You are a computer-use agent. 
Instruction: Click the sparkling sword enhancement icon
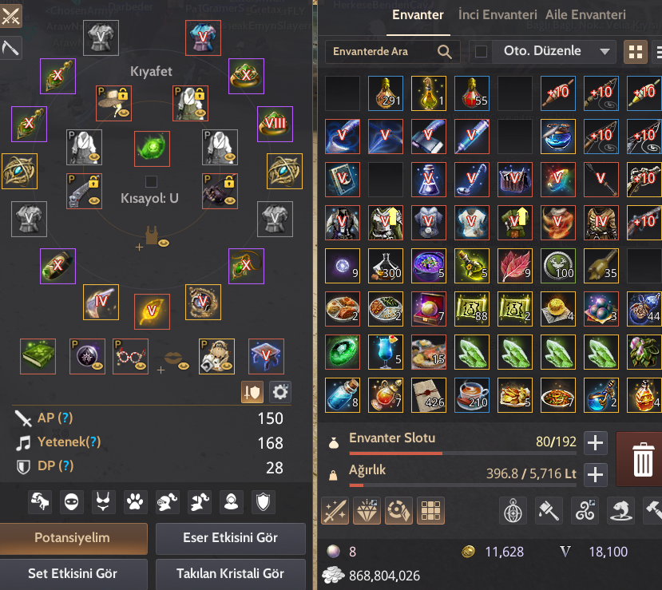tap(335, 511)
